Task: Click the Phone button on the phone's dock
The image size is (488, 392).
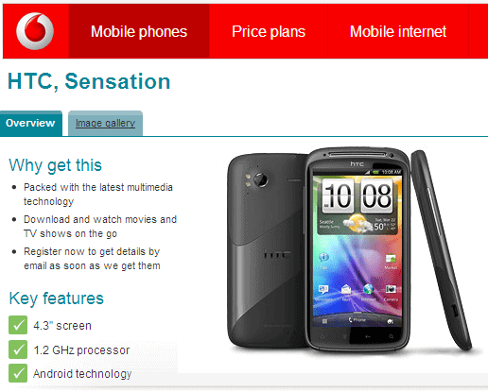Action: pos(357,320)
